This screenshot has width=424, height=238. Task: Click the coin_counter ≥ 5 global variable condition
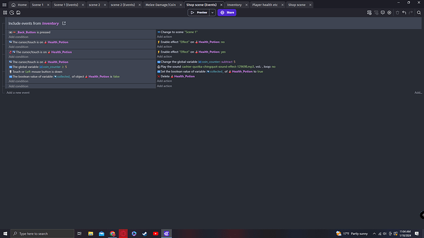tap(38, 67)
